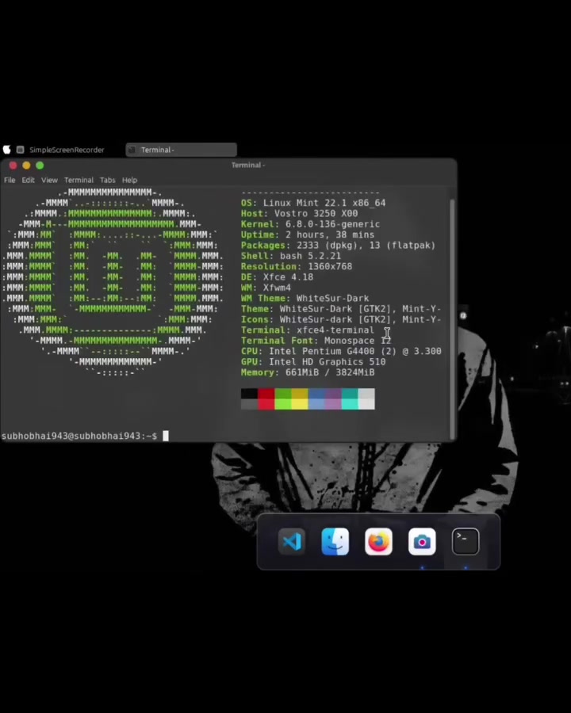Viewport: 571px width, 713px height.
Task: Open the Apple logo panel menu
Action: click(7, 150)
